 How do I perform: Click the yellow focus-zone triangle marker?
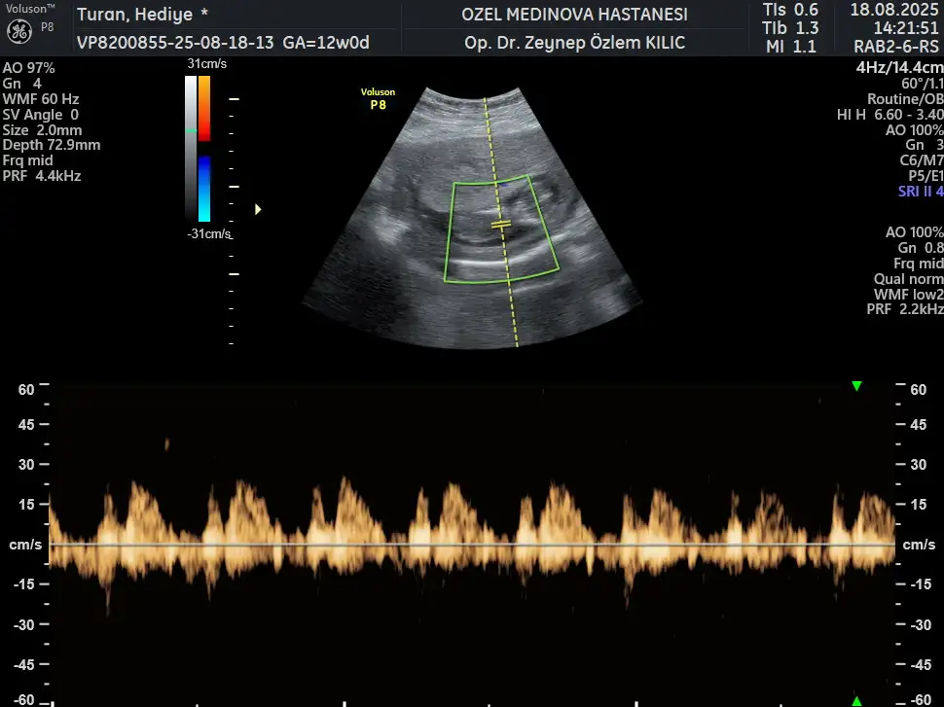point(258,209)
